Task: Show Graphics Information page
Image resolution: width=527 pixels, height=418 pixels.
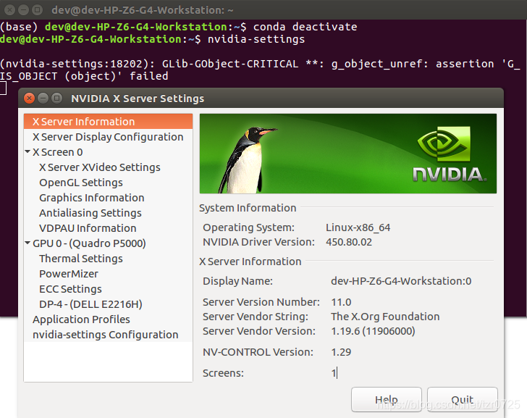Action: coord(91,198)
